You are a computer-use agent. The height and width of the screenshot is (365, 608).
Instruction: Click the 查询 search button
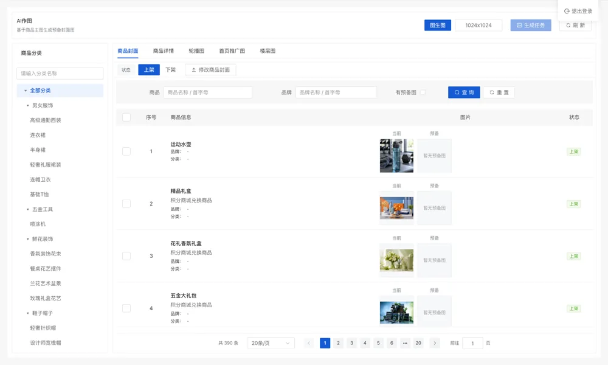(464, 92)
